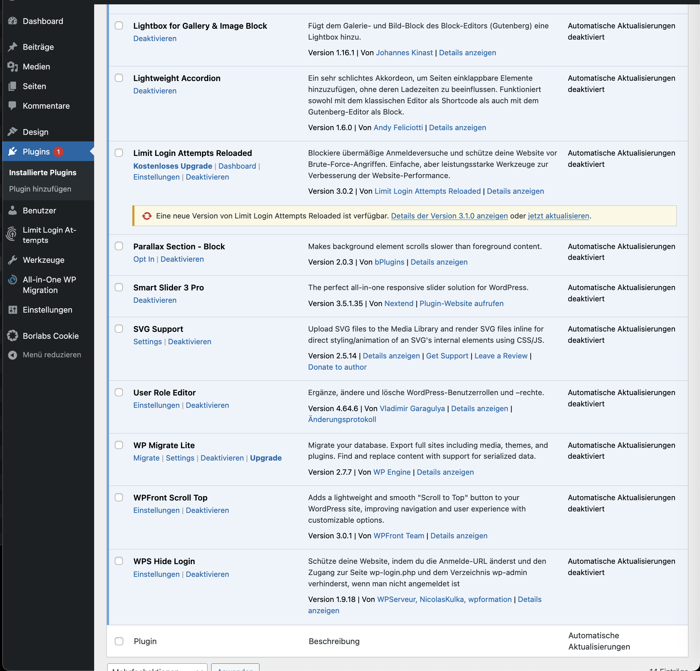Open the Medien library icon

(13, 67)
